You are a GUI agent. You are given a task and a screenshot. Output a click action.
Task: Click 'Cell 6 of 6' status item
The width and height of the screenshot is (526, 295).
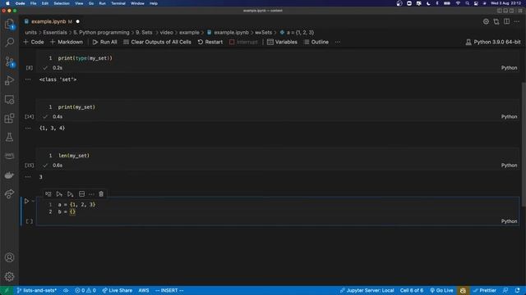click(x=412, y=290)
